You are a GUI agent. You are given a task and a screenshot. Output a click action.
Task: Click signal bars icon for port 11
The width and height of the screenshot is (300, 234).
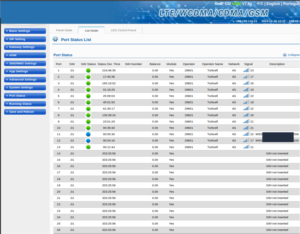246,134
